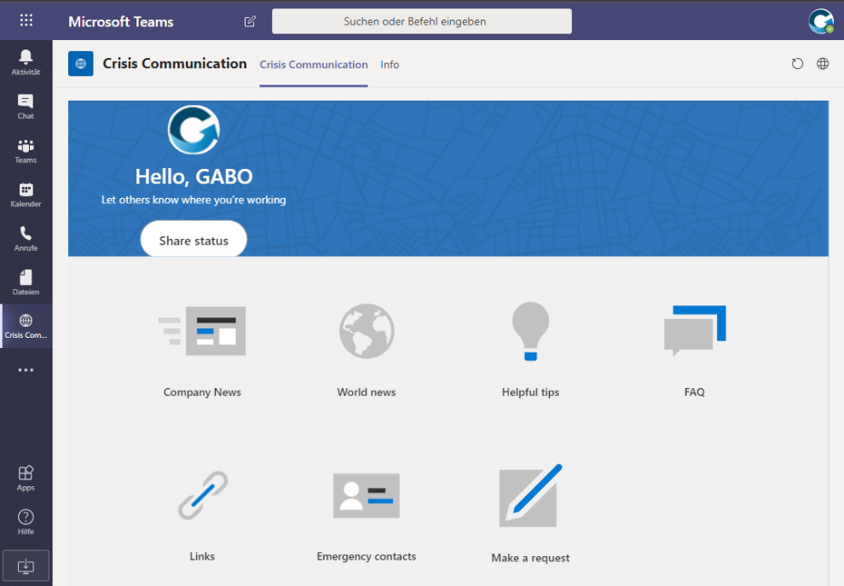844x586 pixels.
Task: Open Make a request pencil tile
Action: [531, 496]
